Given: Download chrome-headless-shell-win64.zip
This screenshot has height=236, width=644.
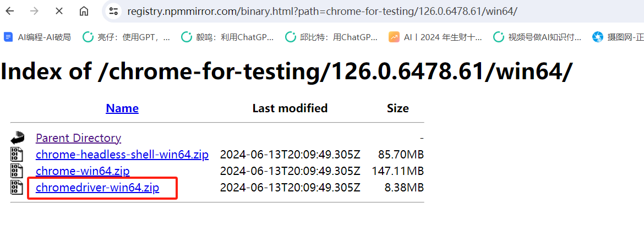Looking at the screenshot, I should pyautogui.click(x=122, y=155).
